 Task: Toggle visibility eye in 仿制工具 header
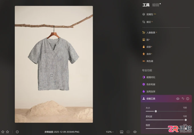(178, 99)
